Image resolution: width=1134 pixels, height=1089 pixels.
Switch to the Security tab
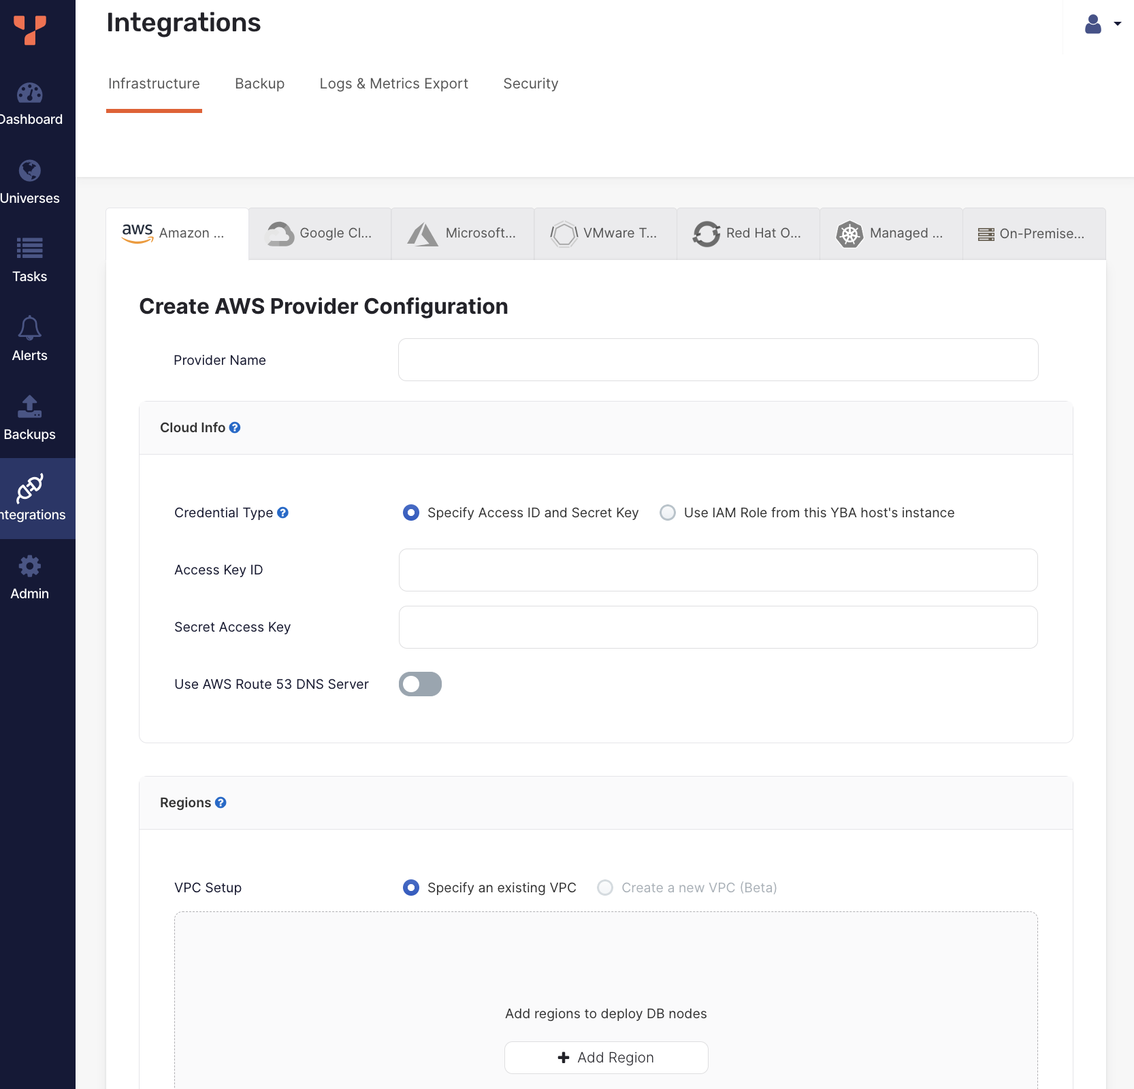[x=530, y=83]
